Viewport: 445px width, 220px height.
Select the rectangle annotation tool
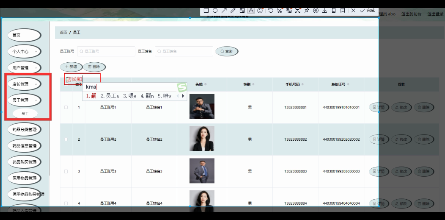click(206, 11)
